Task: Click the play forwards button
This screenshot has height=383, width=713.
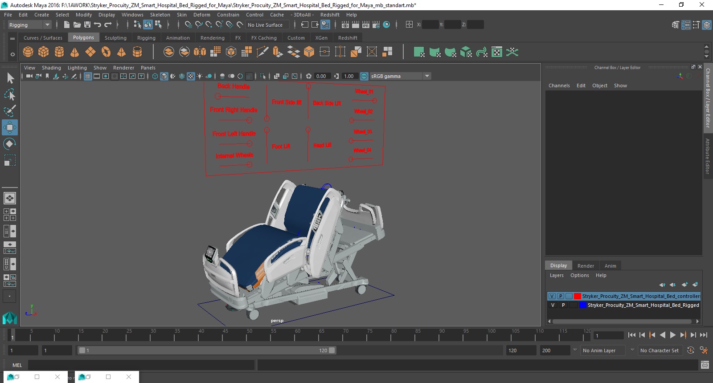Action: coord(673,335)
